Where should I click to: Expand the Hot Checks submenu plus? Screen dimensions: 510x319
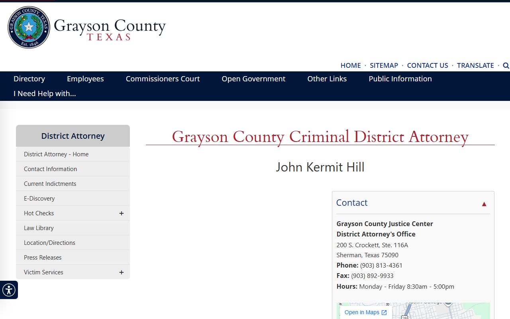pyautogui.click(x=122, y=213)
